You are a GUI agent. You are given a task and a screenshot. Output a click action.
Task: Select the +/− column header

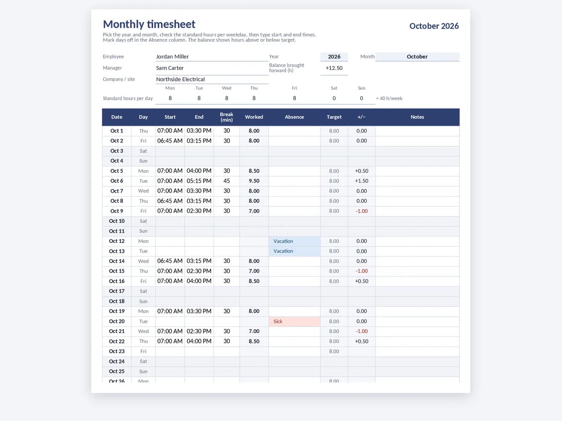[x=362, y=117]
